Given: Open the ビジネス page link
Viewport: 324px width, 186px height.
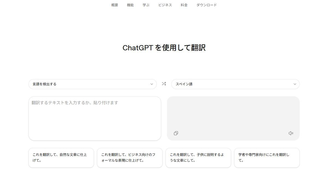Looking at the screenshot, I should click(165, 5).
